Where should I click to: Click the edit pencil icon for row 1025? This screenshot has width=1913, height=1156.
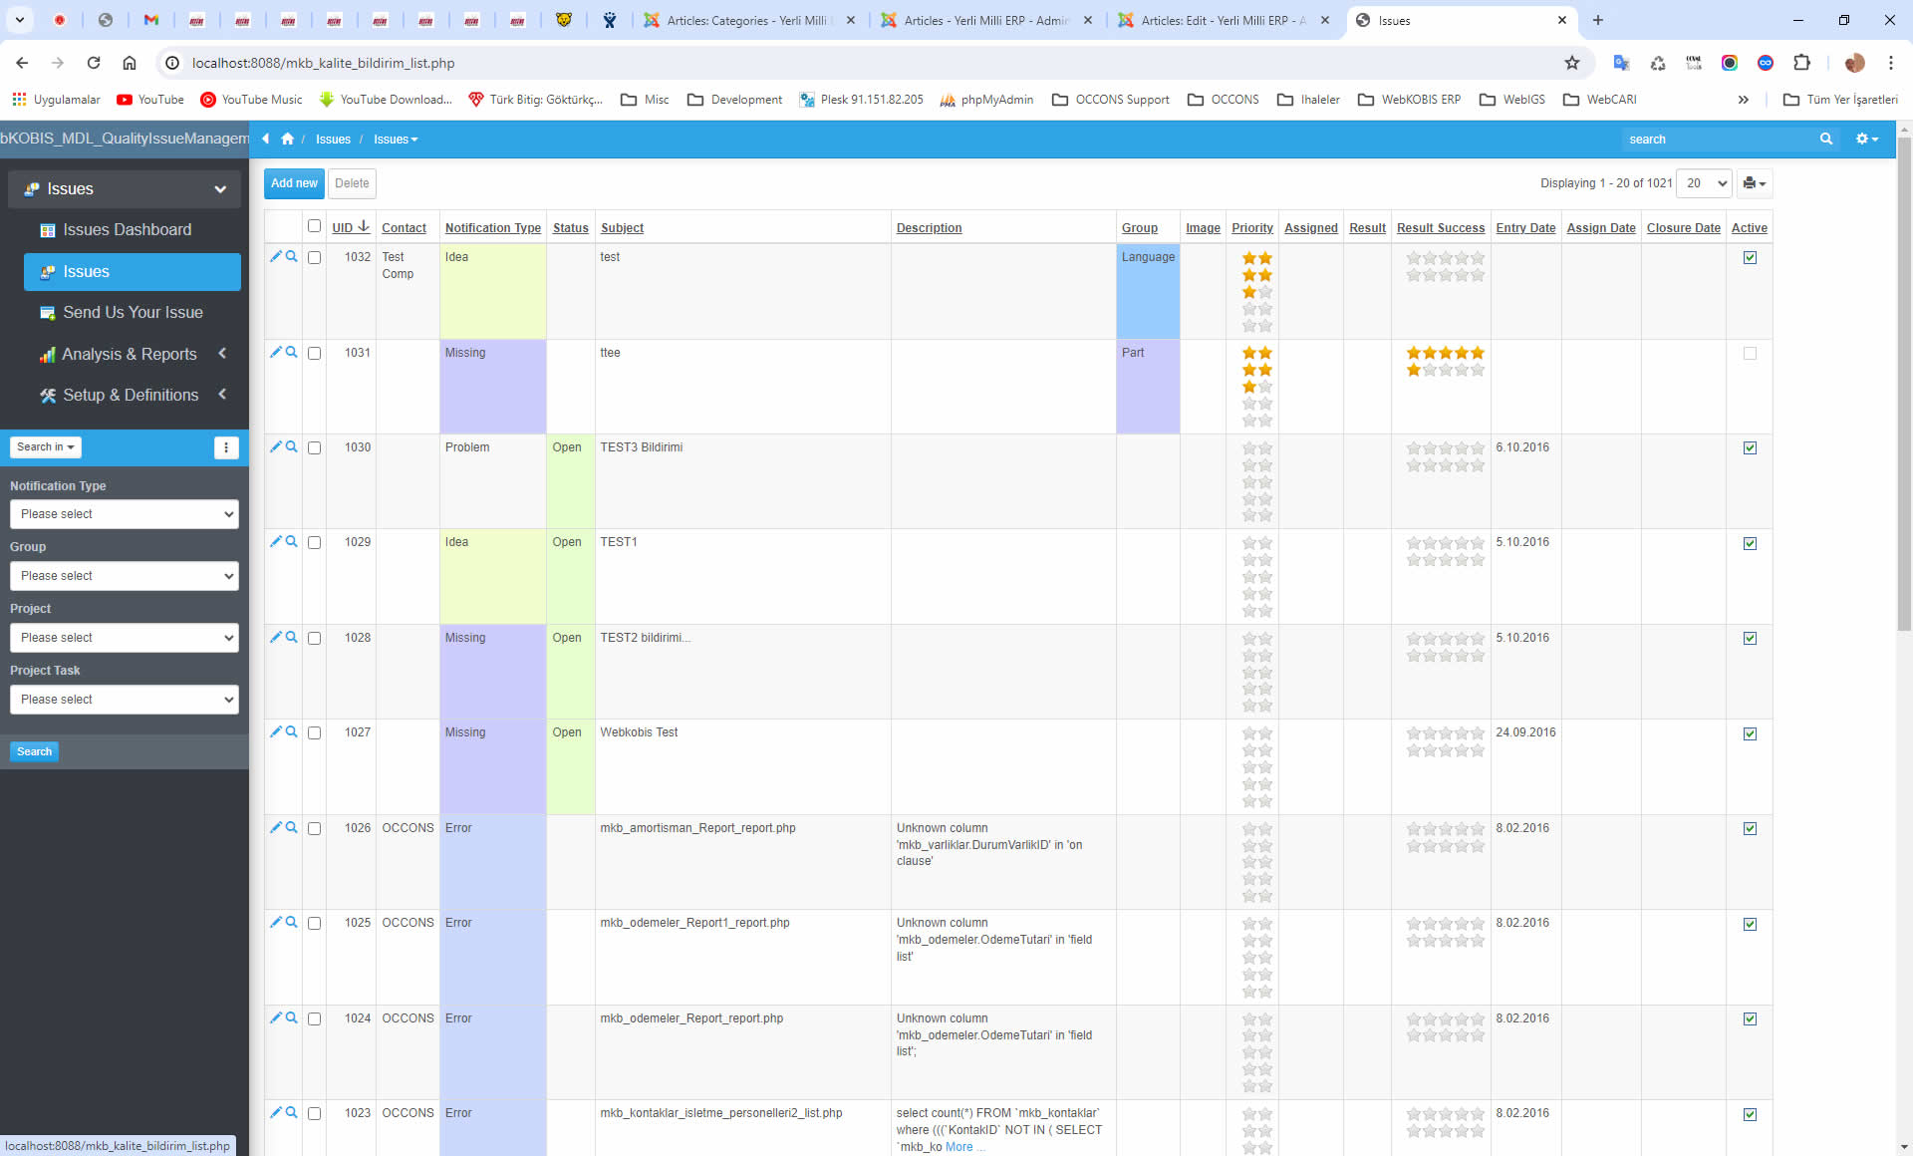point(276,923)
